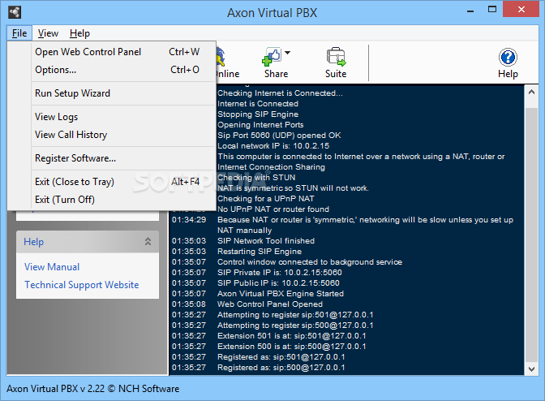The width and height of the screenshot is (545, 401).
Task: Click log line 'Web Control Panel Opened'
Action: pos(270,304)
